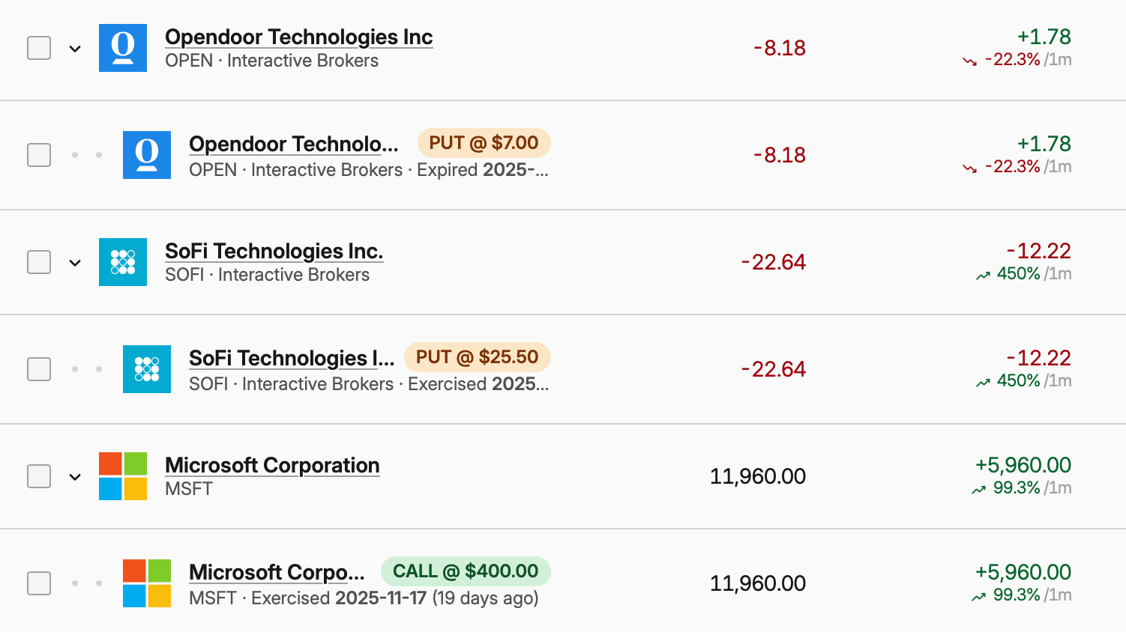Click the Opendoor logo in the parent row
This screenshot has height=632, width=1126.
point(123,48)
